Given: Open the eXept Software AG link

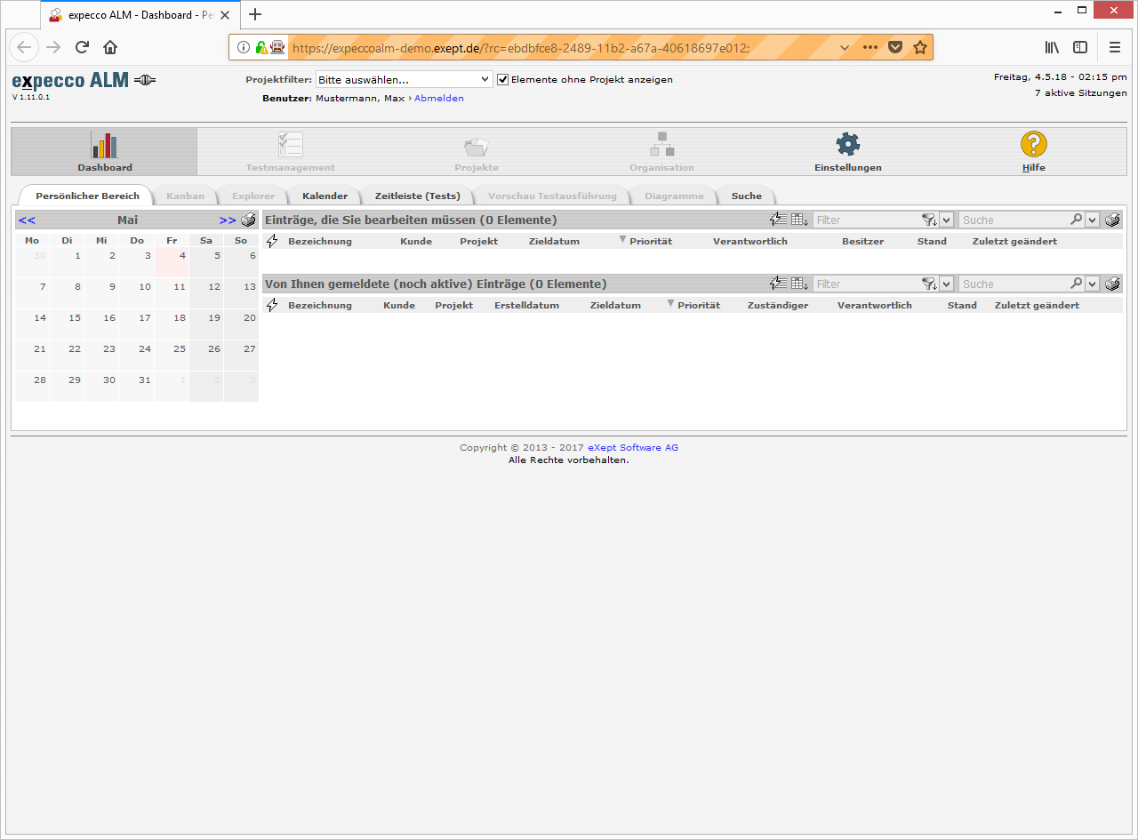Looking at the screenshot, I should pyautogui.click(x=632, y=447).
